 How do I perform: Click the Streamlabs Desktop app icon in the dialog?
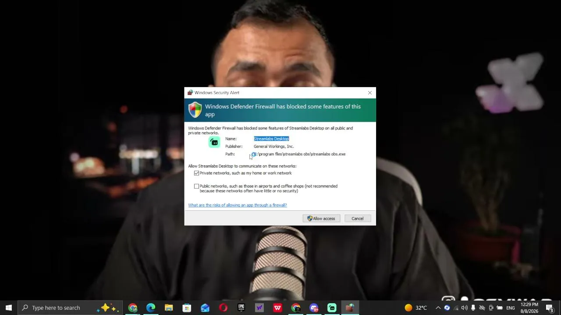(x=214, y=142)
